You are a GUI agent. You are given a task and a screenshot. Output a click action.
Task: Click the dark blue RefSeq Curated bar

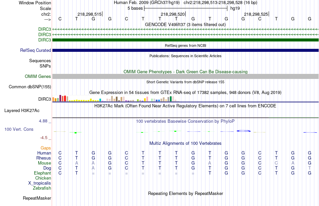point(186,50)
